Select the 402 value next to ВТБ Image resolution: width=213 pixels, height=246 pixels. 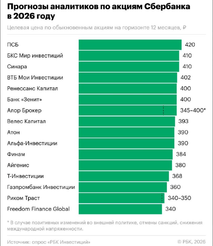186,77
